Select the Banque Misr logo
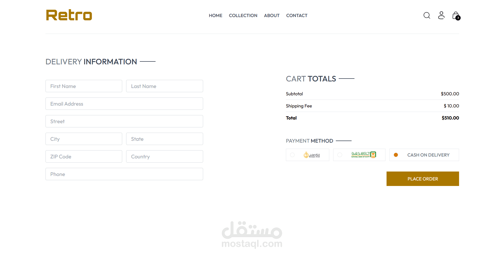The image size is (504, 254). click(x=312, y=155)
